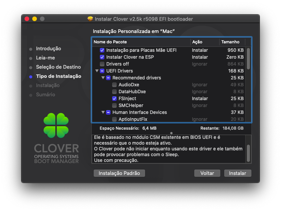Click the Clover four-leaf logo
Screen dimensions: 281x211
[56, 125]
